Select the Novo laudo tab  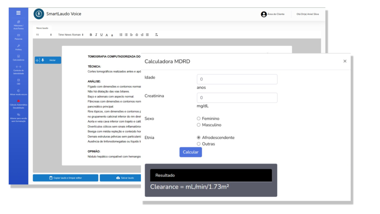click(42, 28)
